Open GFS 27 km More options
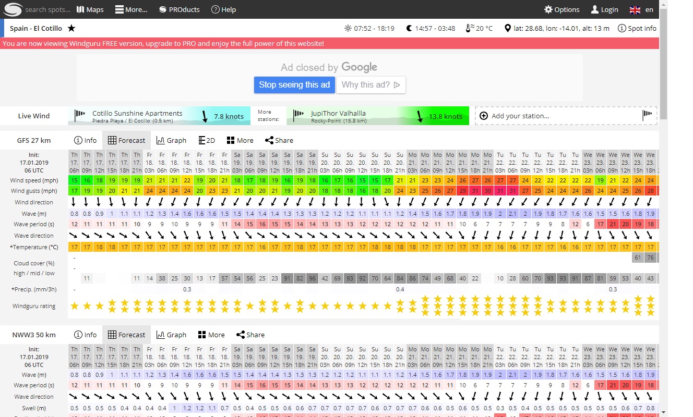 point(240,140)
